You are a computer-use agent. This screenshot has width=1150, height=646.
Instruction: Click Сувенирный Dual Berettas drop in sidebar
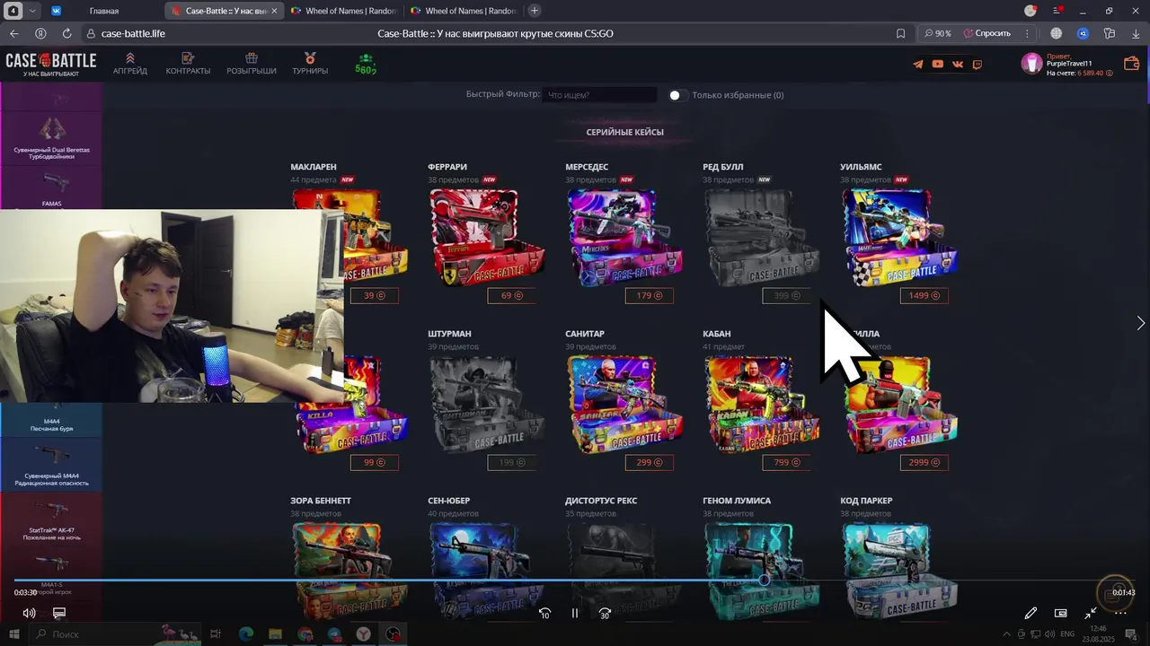51,137
